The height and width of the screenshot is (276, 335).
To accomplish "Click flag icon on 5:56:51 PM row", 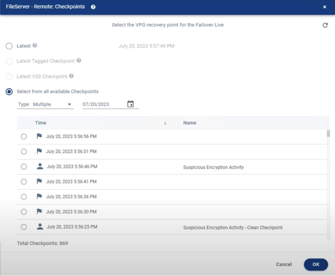I will (x=39, y=151).
